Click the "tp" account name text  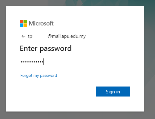30,36
